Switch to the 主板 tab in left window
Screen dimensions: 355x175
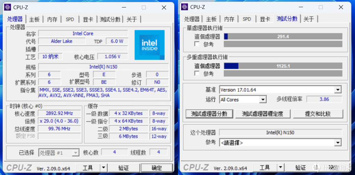tap(35, 19)
